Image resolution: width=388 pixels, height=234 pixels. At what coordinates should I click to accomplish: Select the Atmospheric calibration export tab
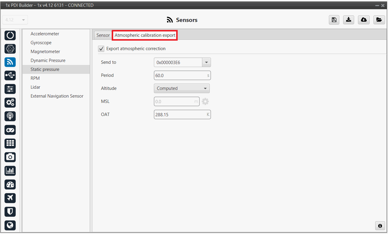pos(145,35)
